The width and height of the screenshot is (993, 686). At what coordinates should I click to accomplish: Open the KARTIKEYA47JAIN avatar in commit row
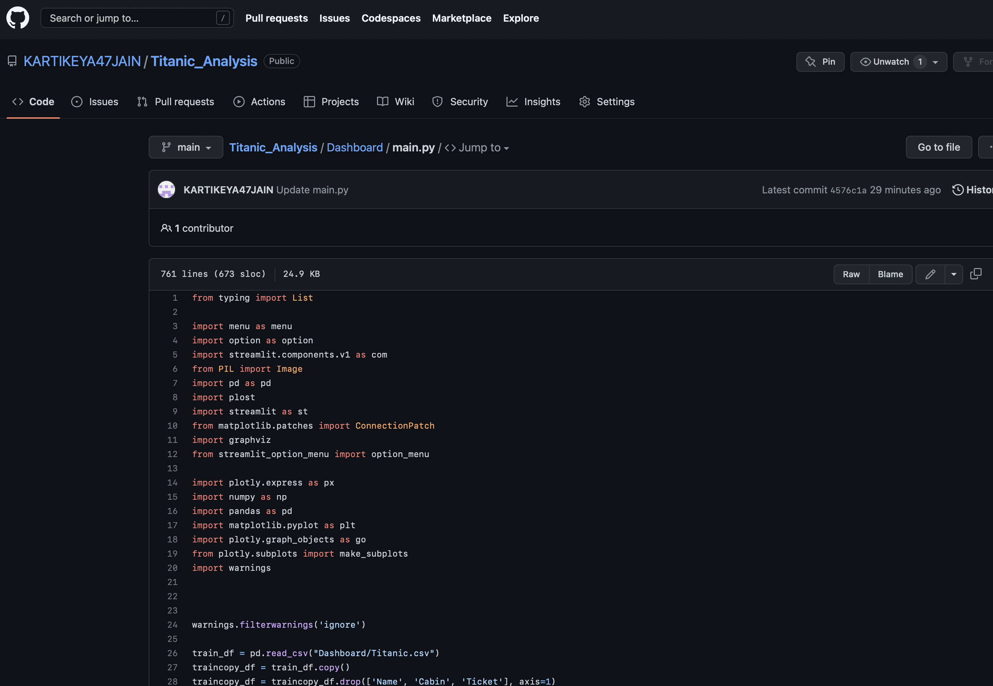[x=166, y=189]
